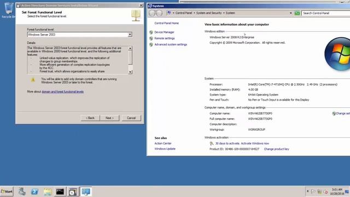
Task: Click the yellow warning icon in wizard
Action: point(33,80)
